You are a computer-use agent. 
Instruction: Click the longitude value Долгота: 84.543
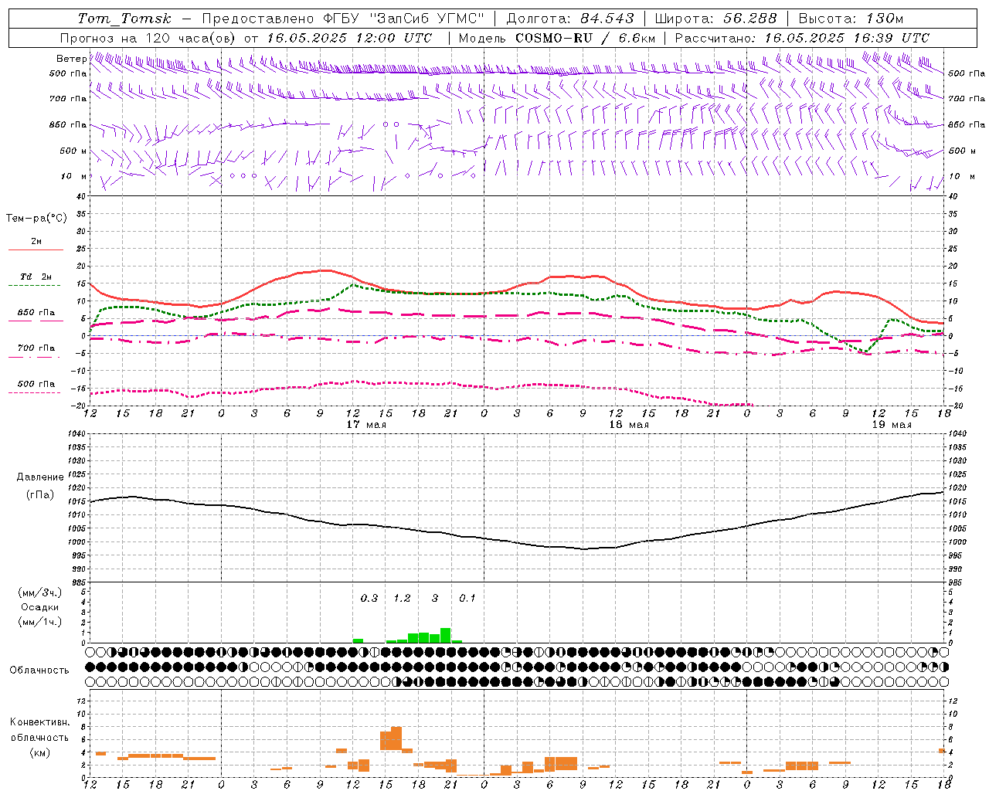point(570,19)
